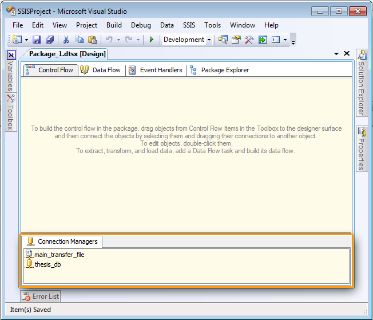Open the Redo history dropdown arrow
Image resolution: width=373 pixels, height=320 pixels.
click(138, 40)
